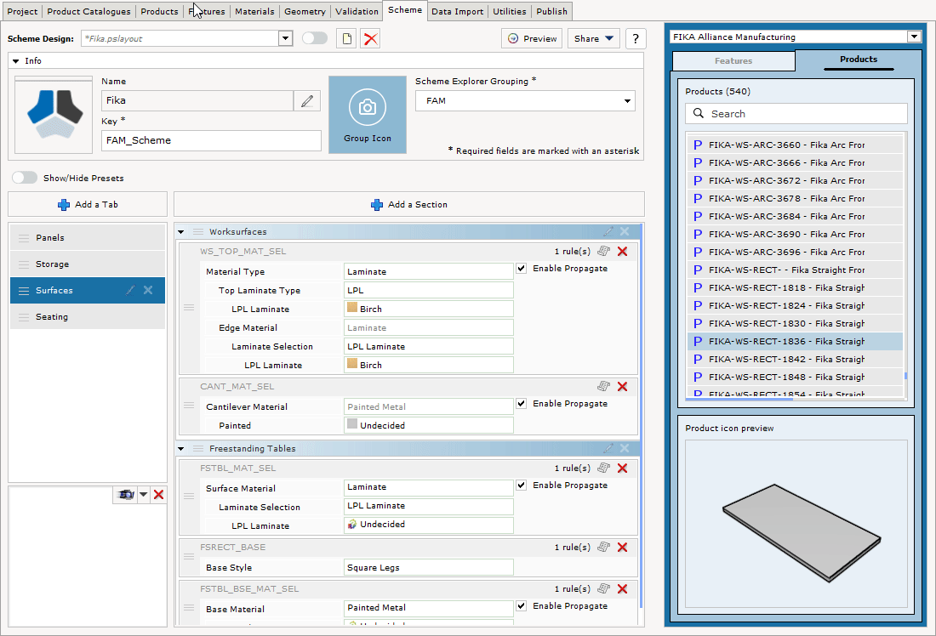936x636 pixels.
Task: Open the Product Catalogues tab
Action: (x=88, y=11)
